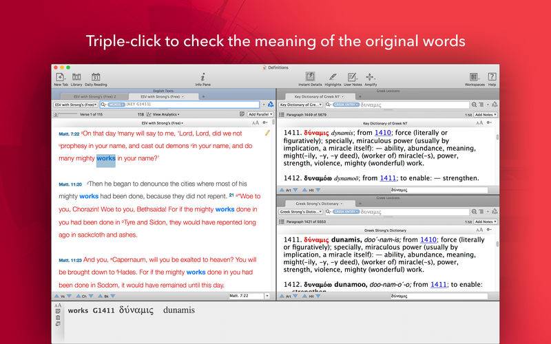Click the compare texts icon beside Add Parallel
The image size is (551, 344).
pos(242,114)
